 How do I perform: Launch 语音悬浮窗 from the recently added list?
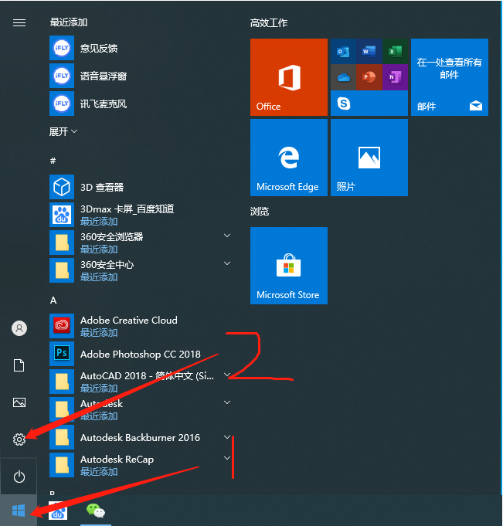tap(141, 76)
